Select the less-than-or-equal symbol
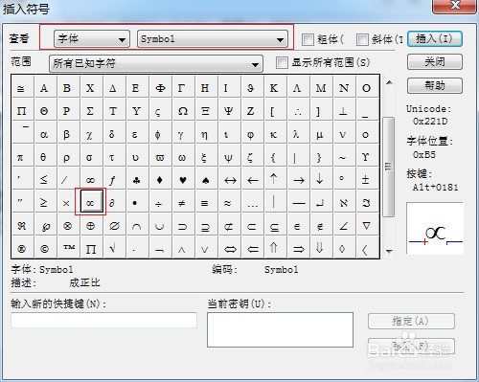This screenshot has height=382, width=479. (44, 180)
